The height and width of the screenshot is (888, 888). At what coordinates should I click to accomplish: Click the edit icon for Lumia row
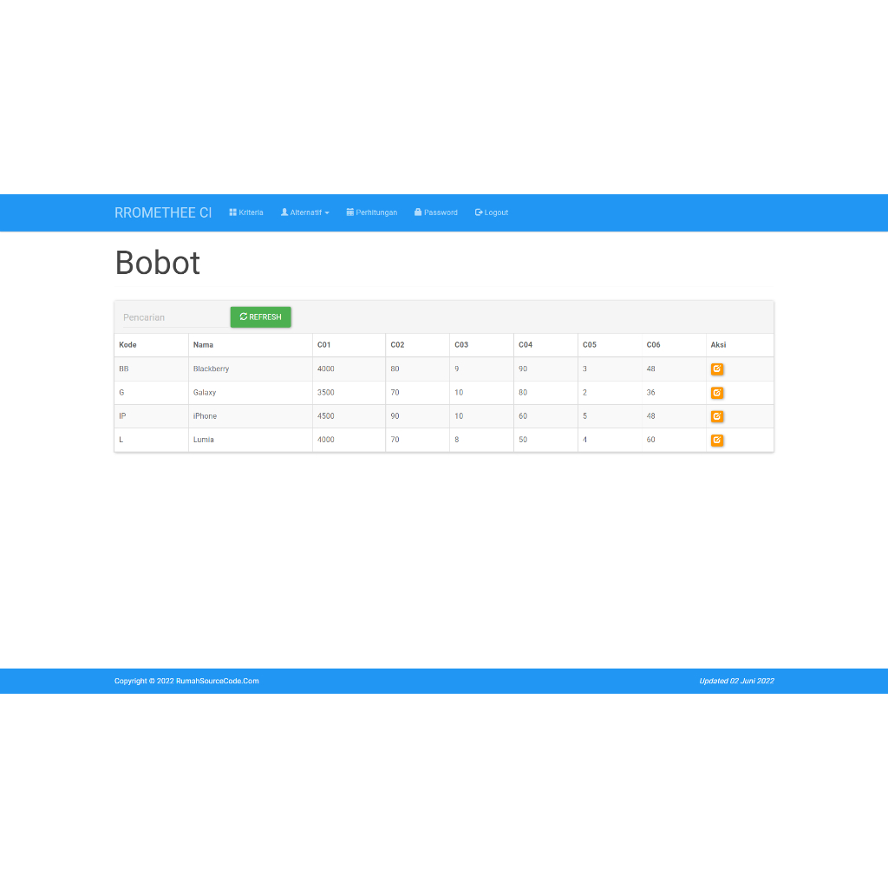tap(717, 440)
